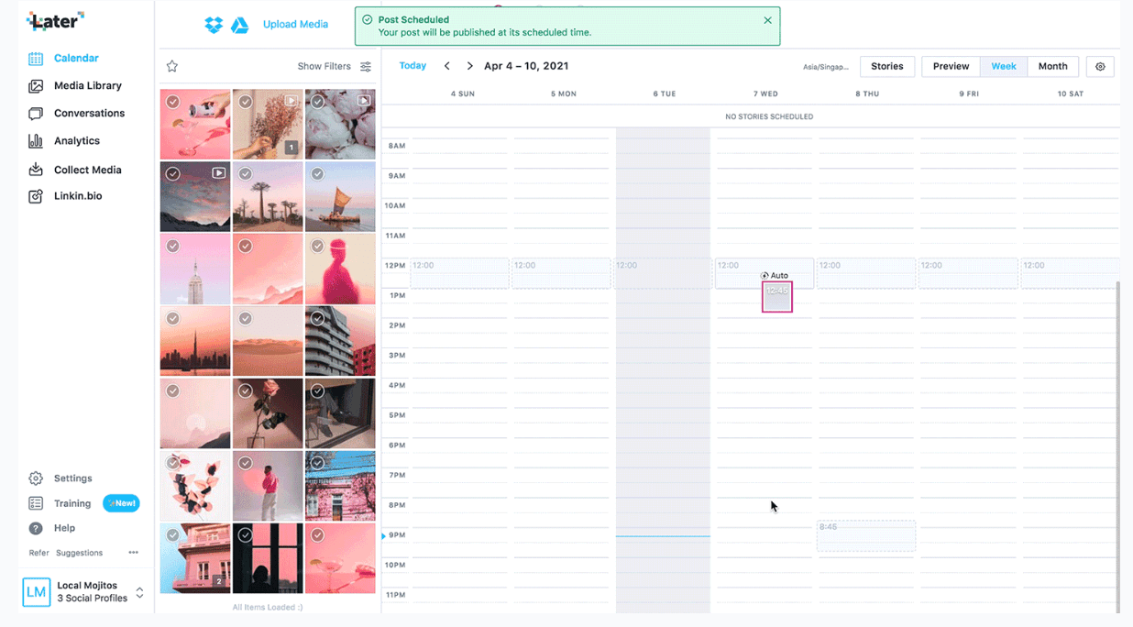
Task: Open the pink silhouette figure thumbnail
Action: (x=340, y=269)
